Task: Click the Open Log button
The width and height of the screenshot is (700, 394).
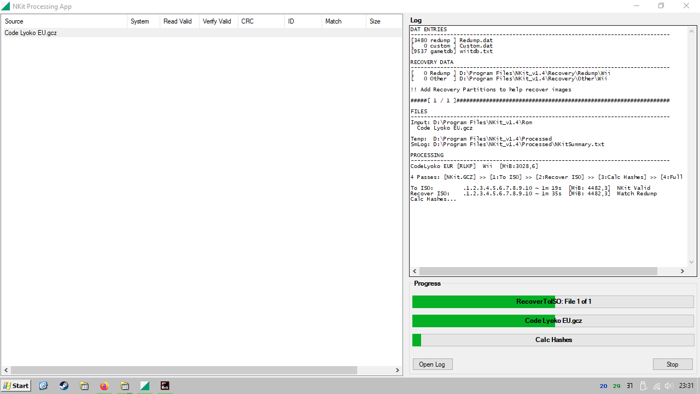Action: tap(432, 364)
